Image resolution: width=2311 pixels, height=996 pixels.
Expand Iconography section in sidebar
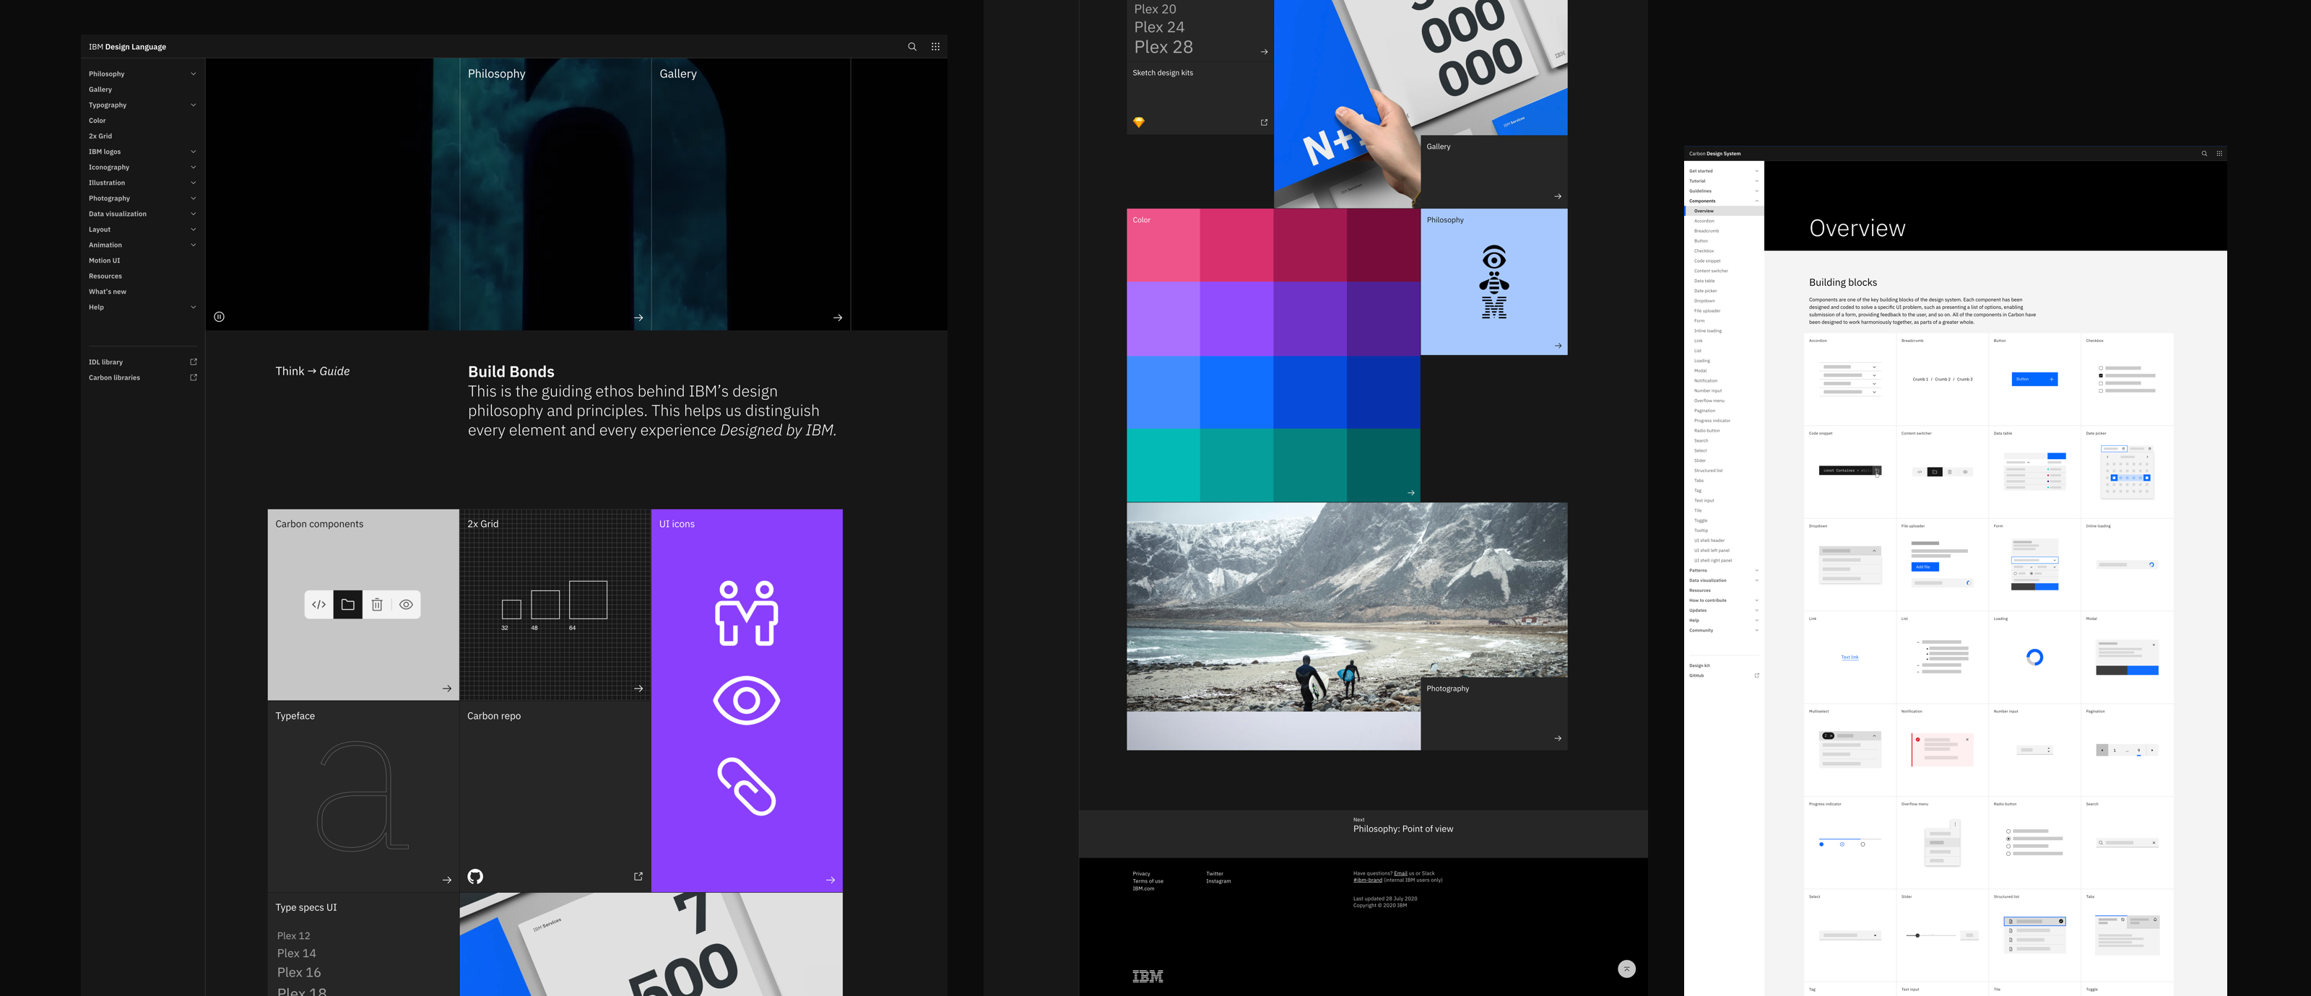[193, 167]
